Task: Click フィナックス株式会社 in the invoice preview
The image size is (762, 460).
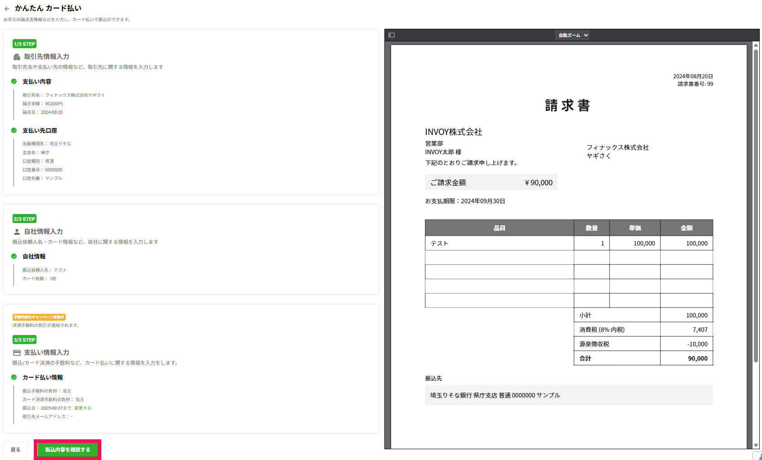Action: (x=618, y=147)
